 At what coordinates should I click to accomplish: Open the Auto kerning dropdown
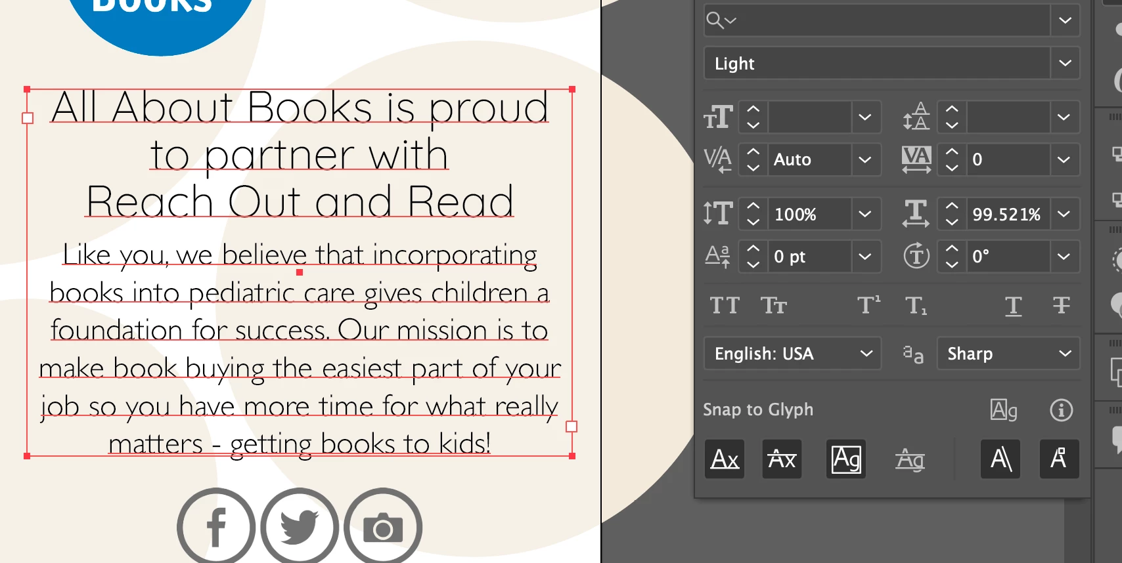tap(865, 159)
